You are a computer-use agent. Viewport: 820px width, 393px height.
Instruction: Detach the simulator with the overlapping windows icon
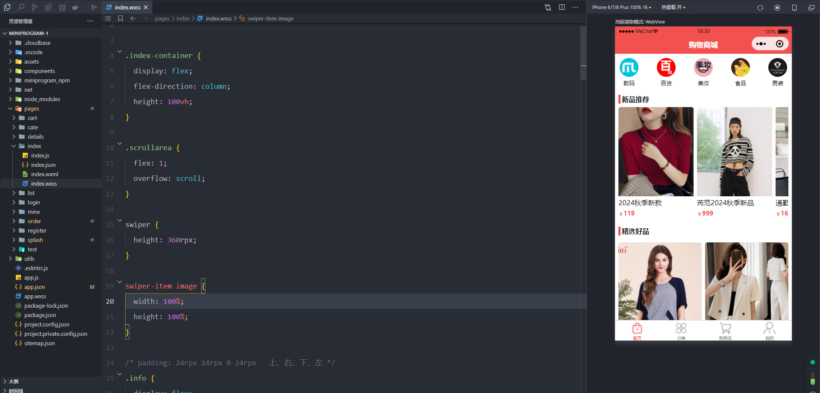811,8
